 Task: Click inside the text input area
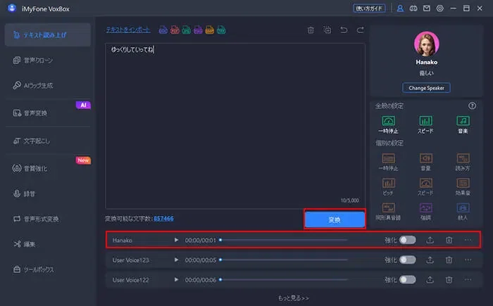click(x=235, y=126)
